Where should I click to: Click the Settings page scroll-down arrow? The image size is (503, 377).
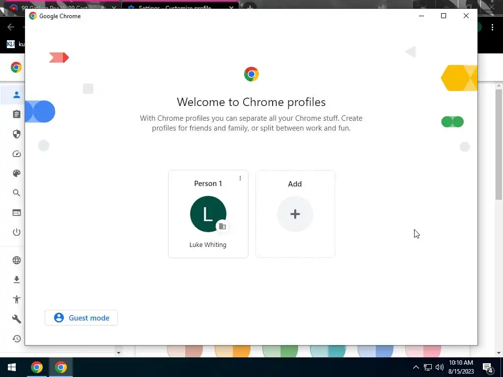point(499,353)
